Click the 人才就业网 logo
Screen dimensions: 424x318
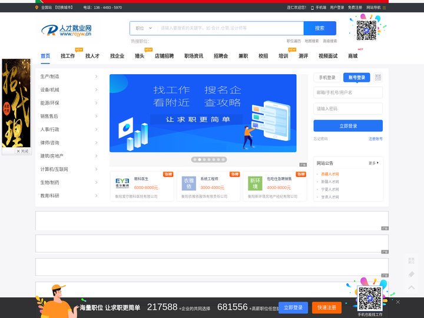click(67, 30)
